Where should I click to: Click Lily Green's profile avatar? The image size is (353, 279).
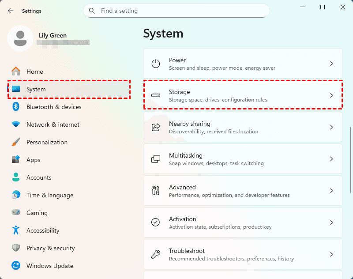[x=20, y=38]
